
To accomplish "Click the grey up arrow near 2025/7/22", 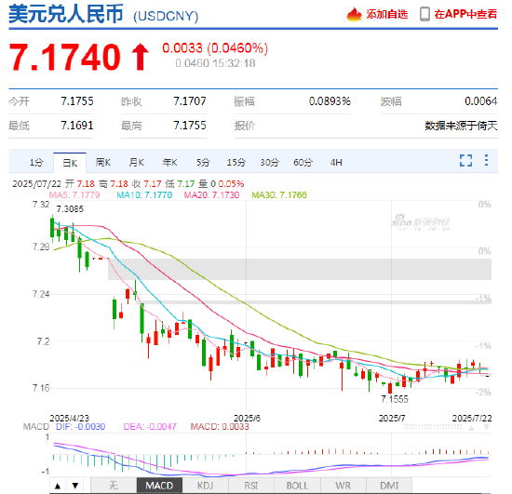I will pos(471,428).
